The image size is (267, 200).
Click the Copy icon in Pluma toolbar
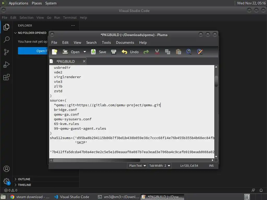pyautogui.click(x=168, y=52)
